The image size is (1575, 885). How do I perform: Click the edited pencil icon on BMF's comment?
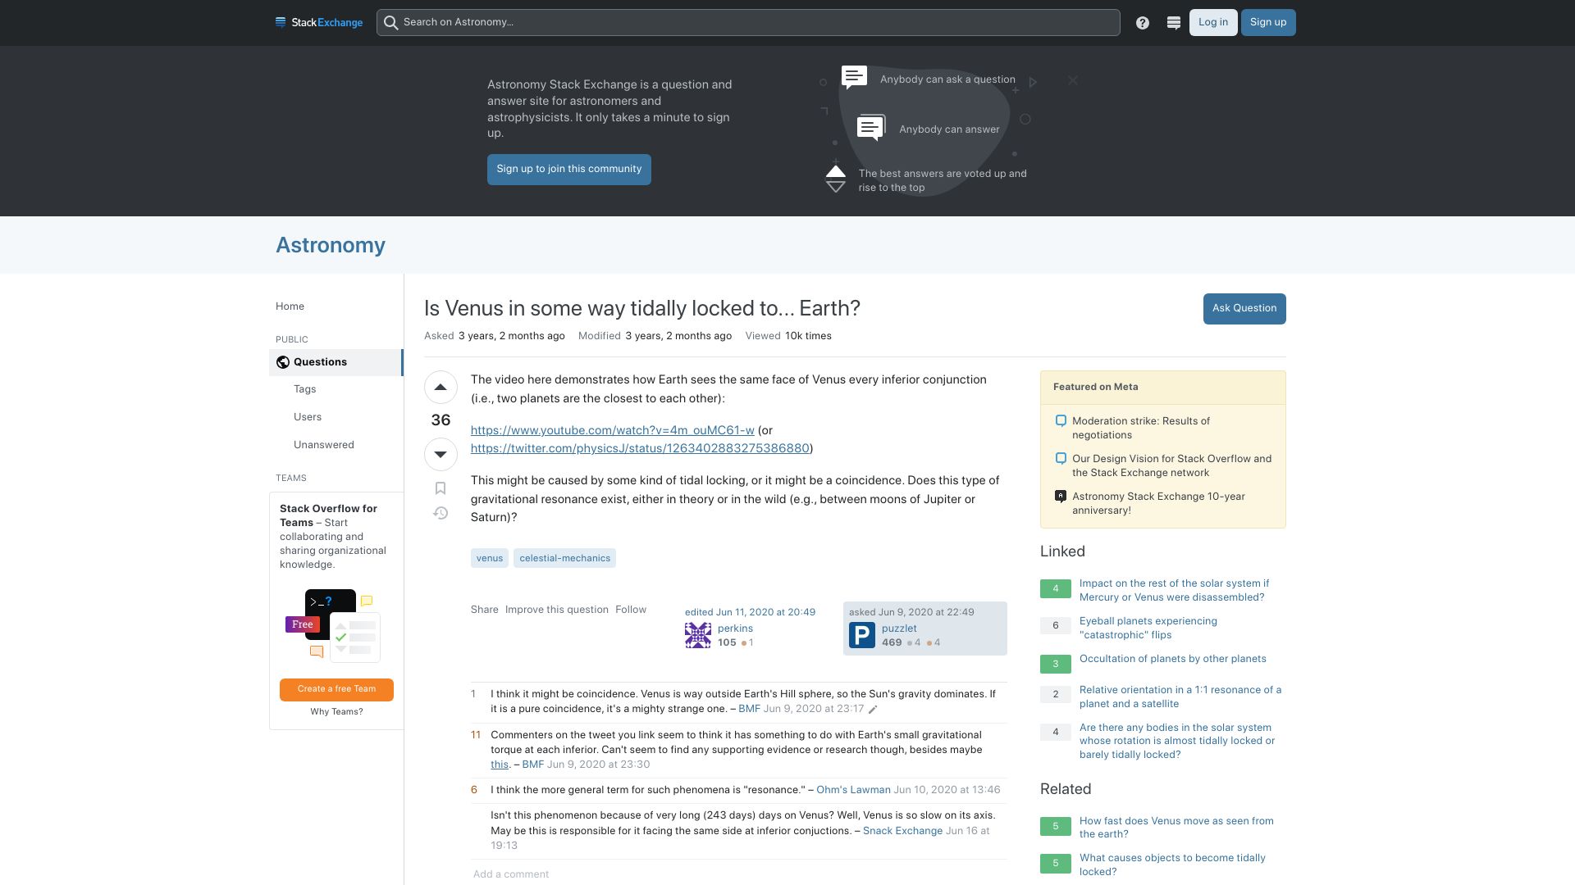pyautogui.click(x=873, y=710)
